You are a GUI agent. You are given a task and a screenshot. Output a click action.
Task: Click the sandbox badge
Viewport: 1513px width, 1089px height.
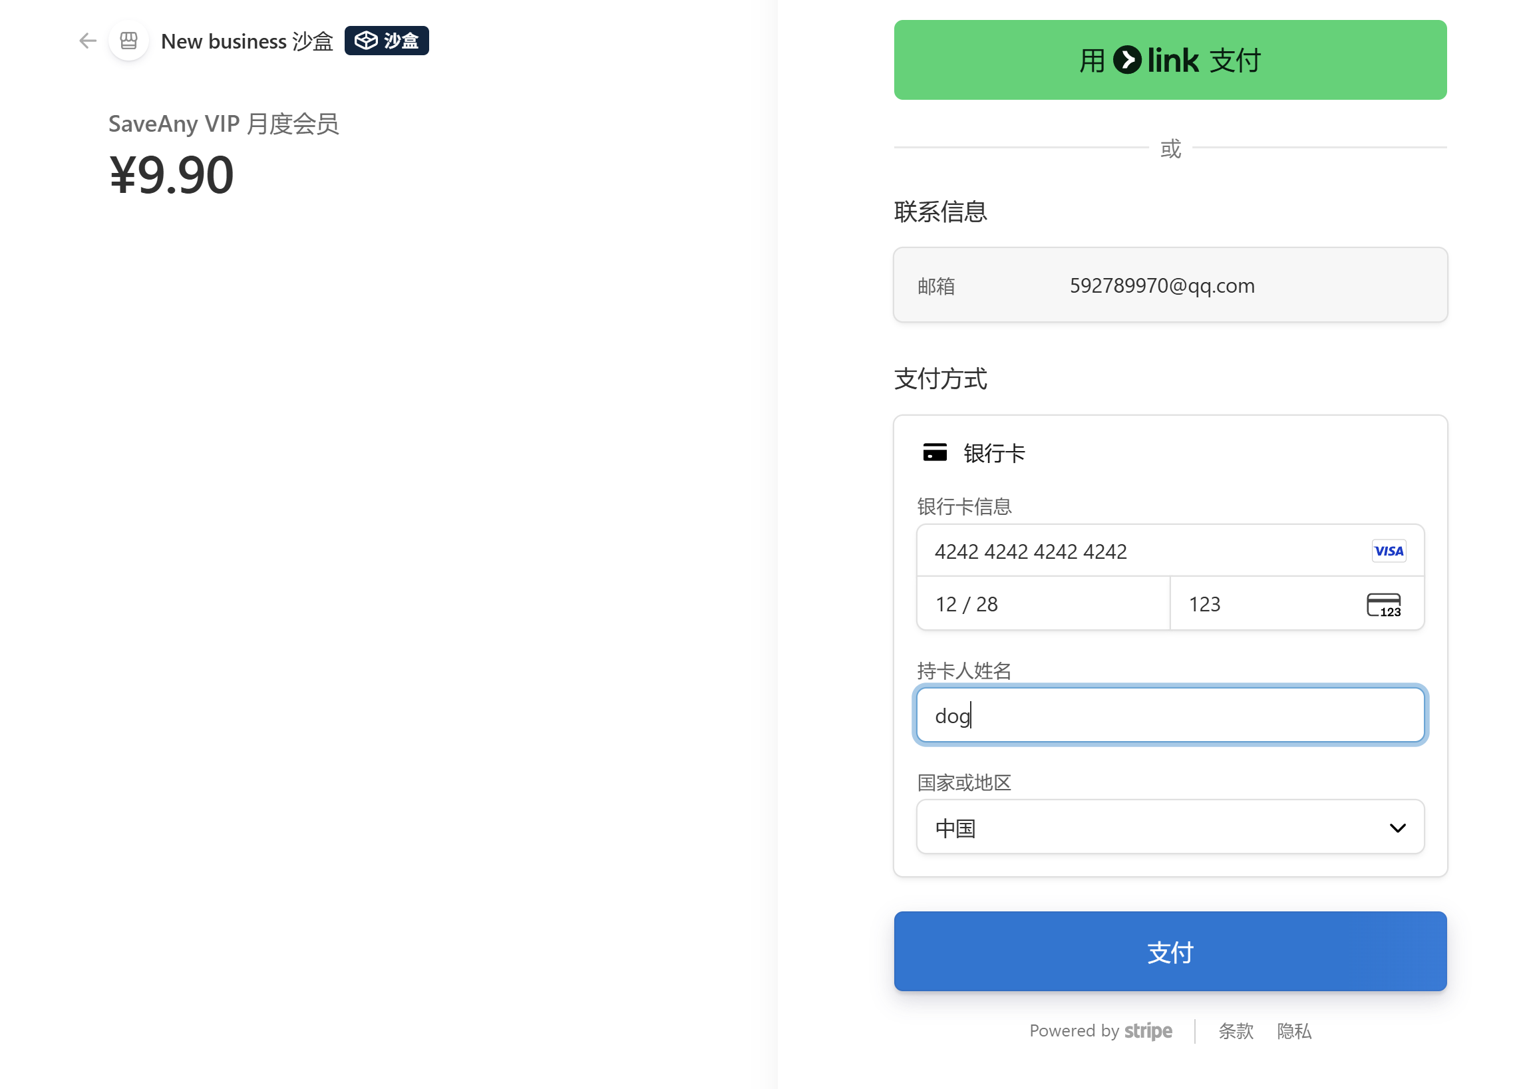(x=387, y=41)
